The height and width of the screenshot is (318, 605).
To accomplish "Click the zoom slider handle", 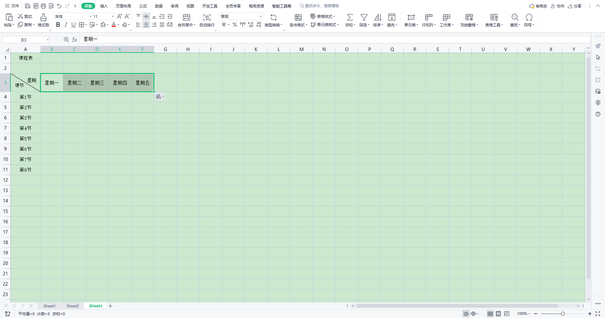I will [563, 313].
